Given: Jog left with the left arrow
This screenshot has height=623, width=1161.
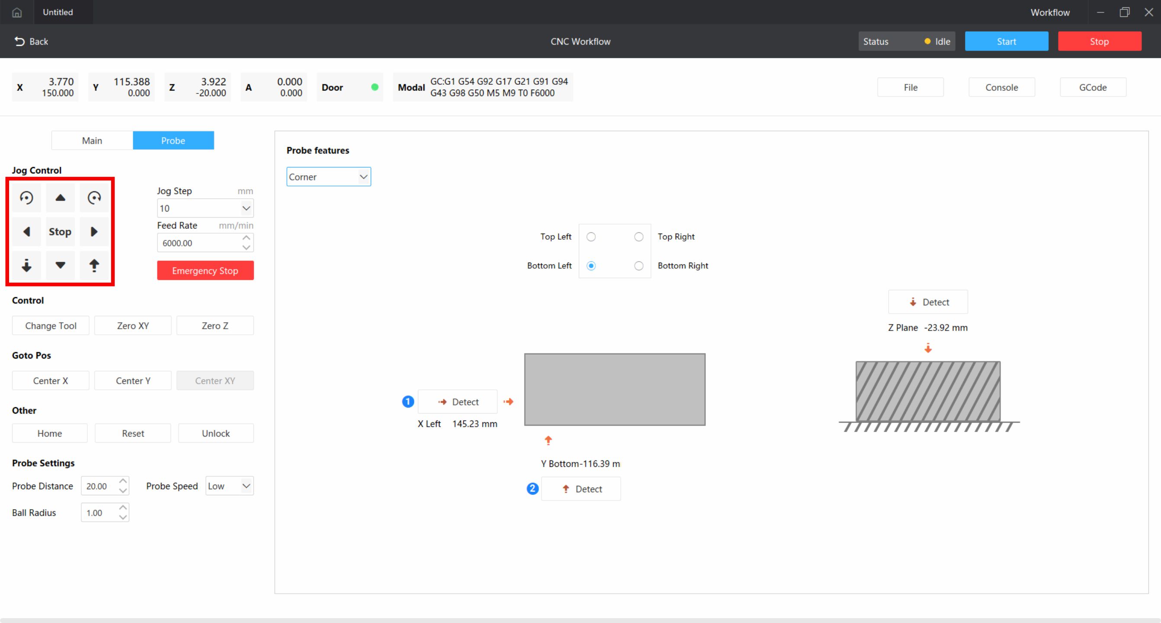Looking at the screenshot, I should tap(26, 231).
